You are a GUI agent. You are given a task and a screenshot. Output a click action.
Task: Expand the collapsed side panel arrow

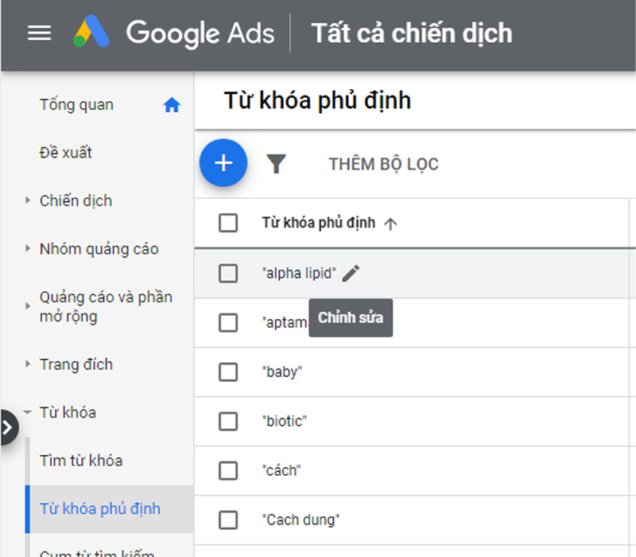tap(7, 428)
